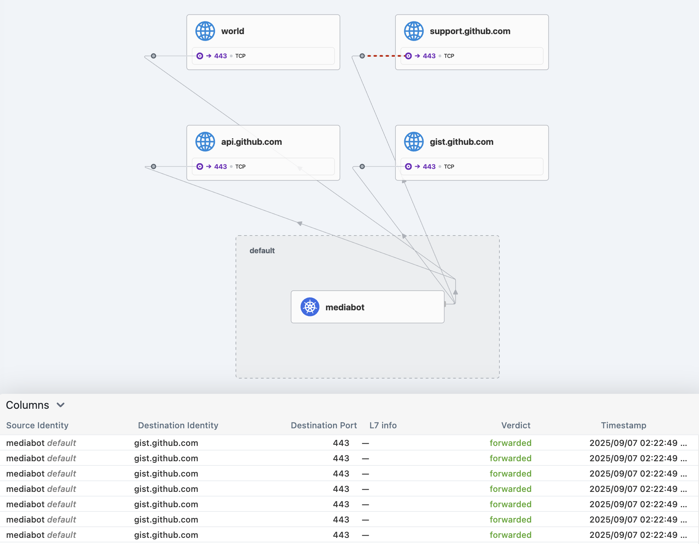Image resolution: width=699 pixels, height=544 pixels.
Task: Select the world service card title
Action: pos(233,31)
